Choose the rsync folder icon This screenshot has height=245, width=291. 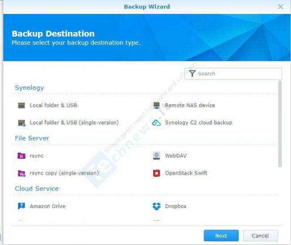[21, 156]
